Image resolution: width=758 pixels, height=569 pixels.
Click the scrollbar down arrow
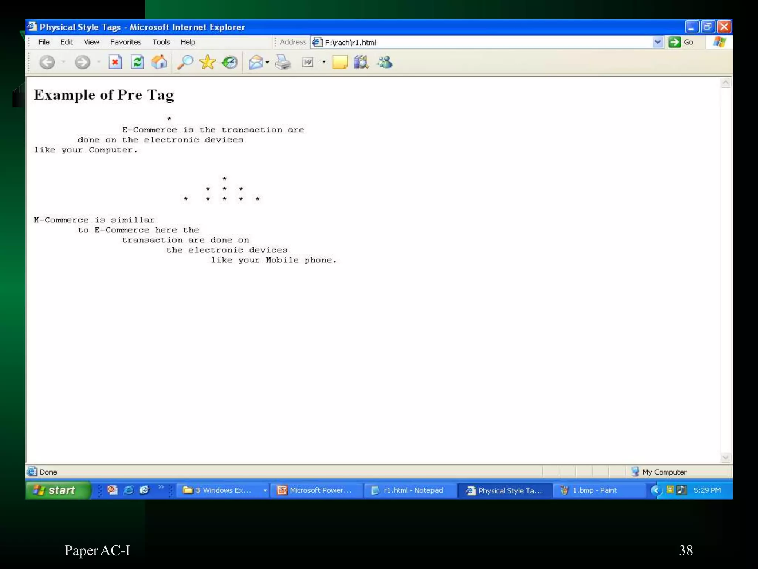click(x=725, y=457)
